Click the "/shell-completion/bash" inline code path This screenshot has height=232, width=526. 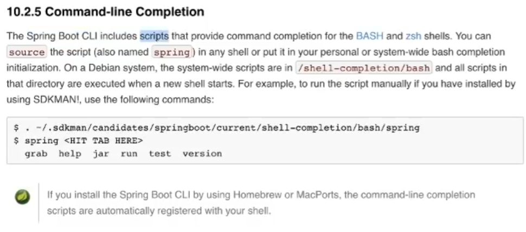pos(364,68)
